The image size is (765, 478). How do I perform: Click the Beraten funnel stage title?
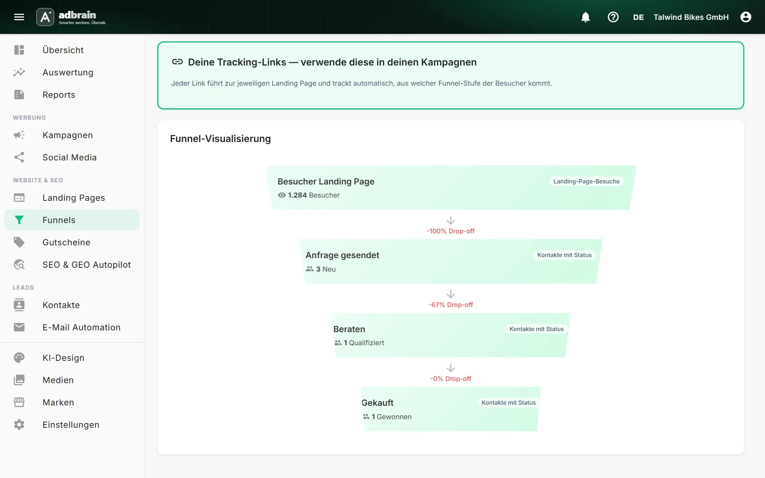[349, 329]
